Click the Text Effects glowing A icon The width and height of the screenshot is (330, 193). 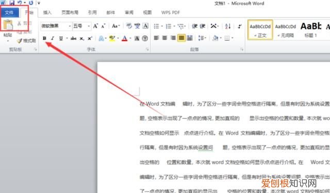click(101, 38)
